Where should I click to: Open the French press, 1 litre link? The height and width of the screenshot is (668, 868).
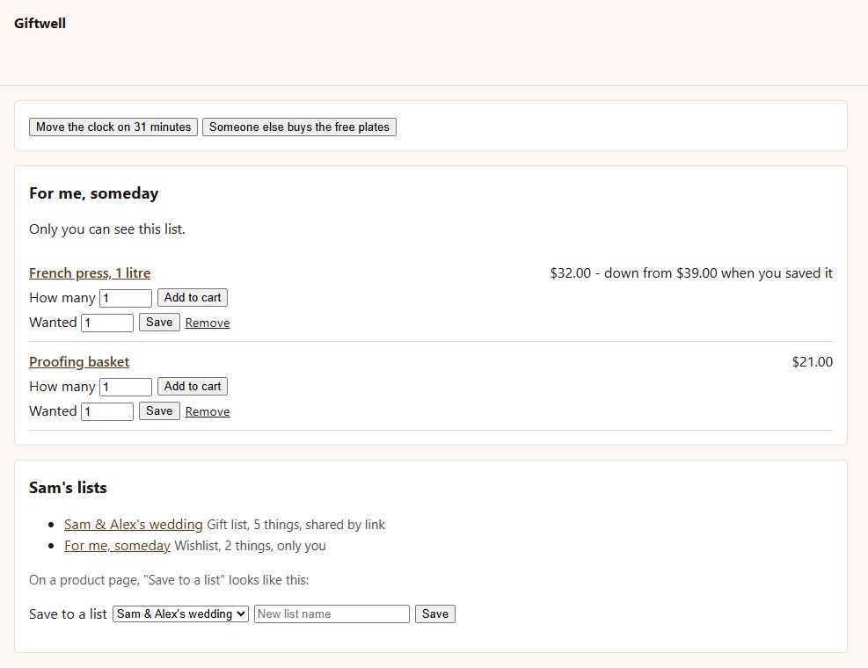tap(90, 272)
